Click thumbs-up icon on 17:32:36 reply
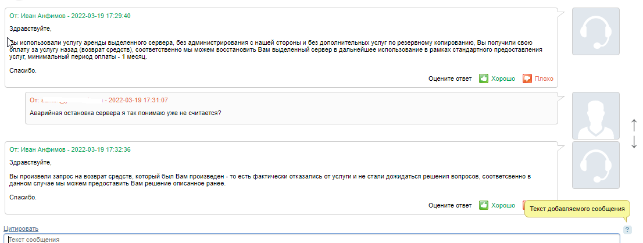The image size is (643, 243). click(x=484, y=205)
